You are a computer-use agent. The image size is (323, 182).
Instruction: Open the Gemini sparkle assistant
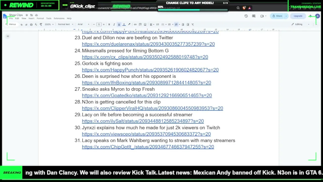click(x=310, y=16)
